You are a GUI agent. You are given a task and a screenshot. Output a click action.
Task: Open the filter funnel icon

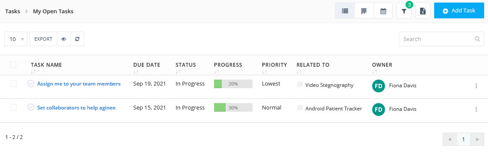click(404, 11)
